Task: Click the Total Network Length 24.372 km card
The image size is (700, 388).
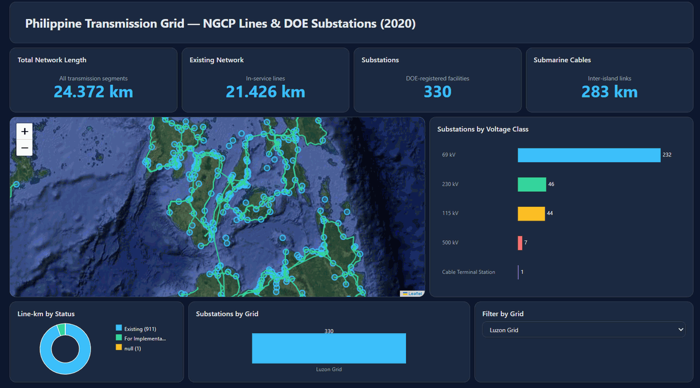Action: (94, 80)
